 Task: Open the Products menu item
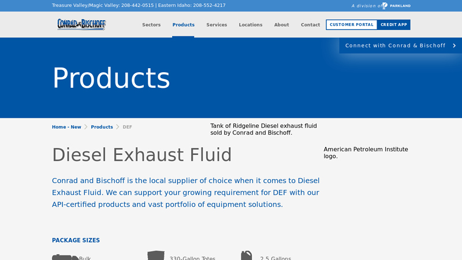(x=183, y=25)
